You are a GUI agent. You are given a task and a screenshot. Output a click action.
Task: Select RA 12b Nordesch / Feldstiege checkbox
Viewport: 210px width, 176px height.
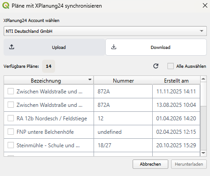pyautogui.click(x=11, y=118)
